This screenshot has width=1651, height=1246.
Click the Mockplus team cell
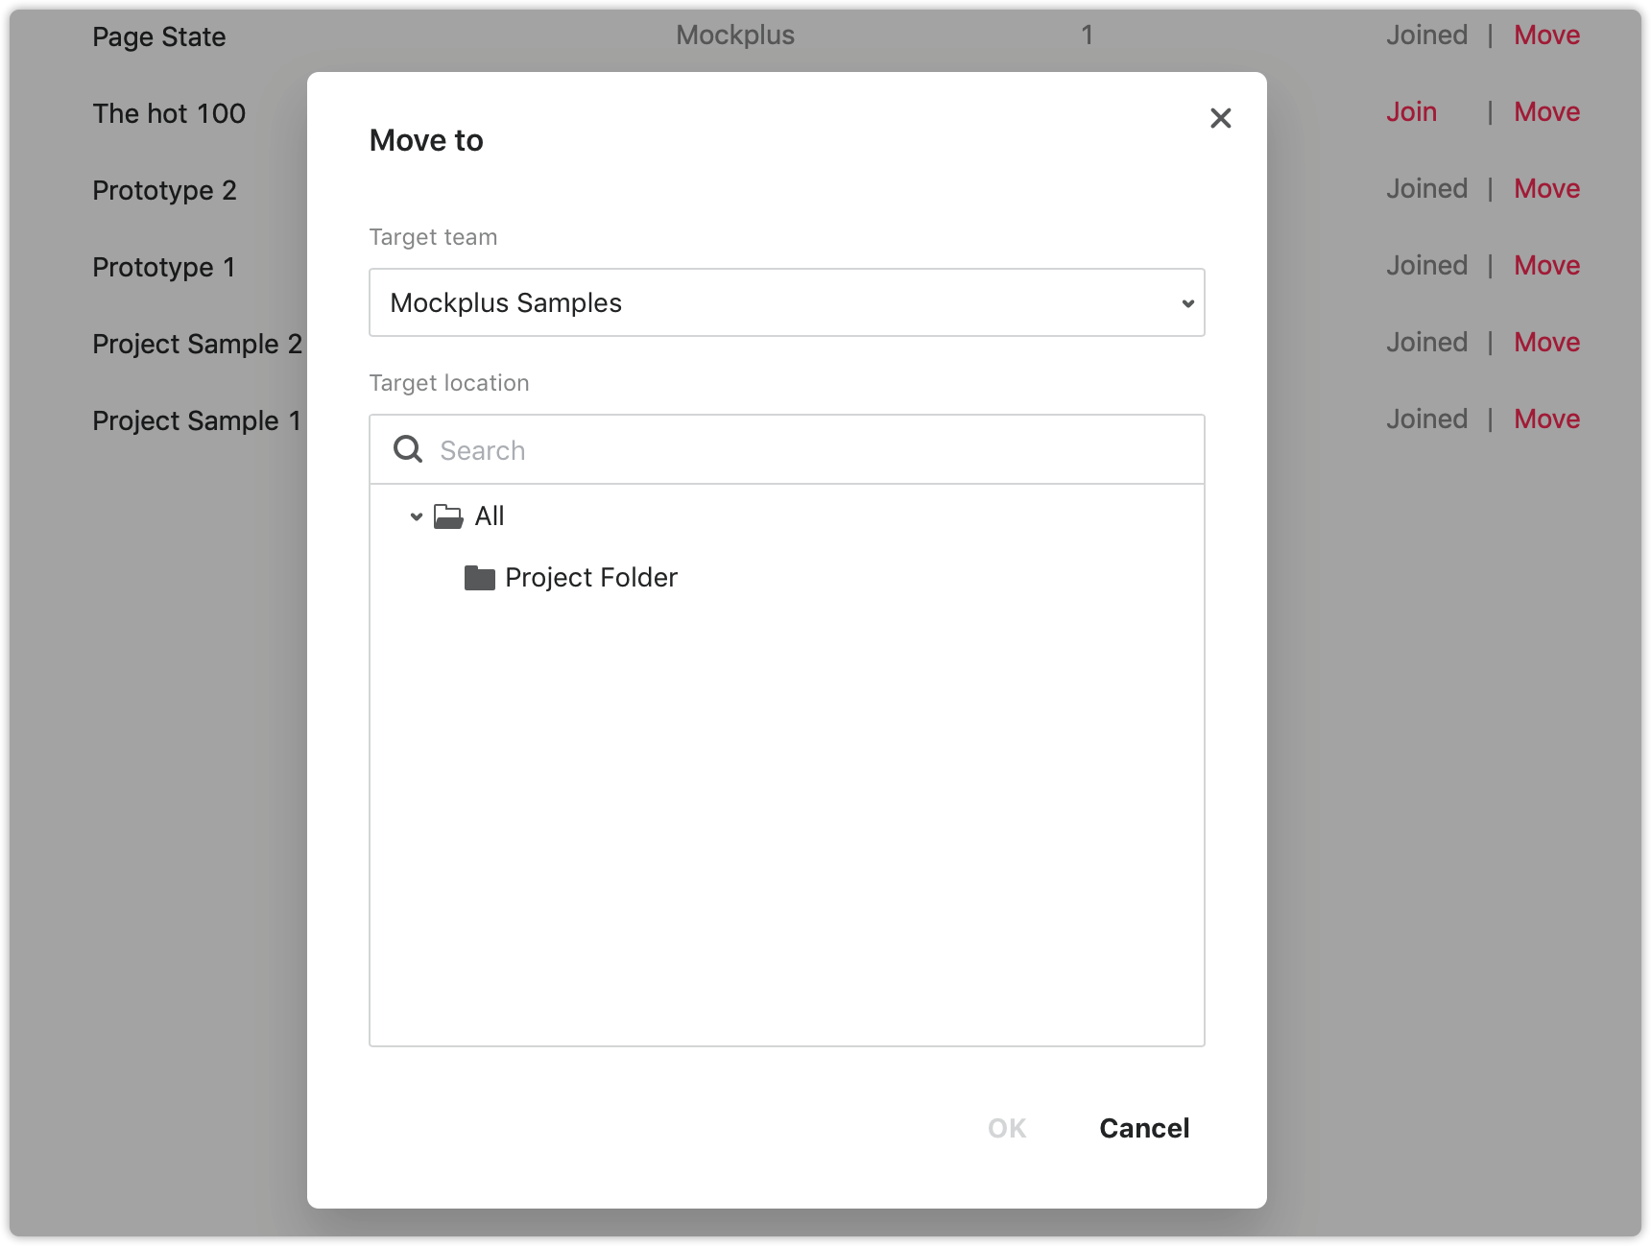click(735, 36)
